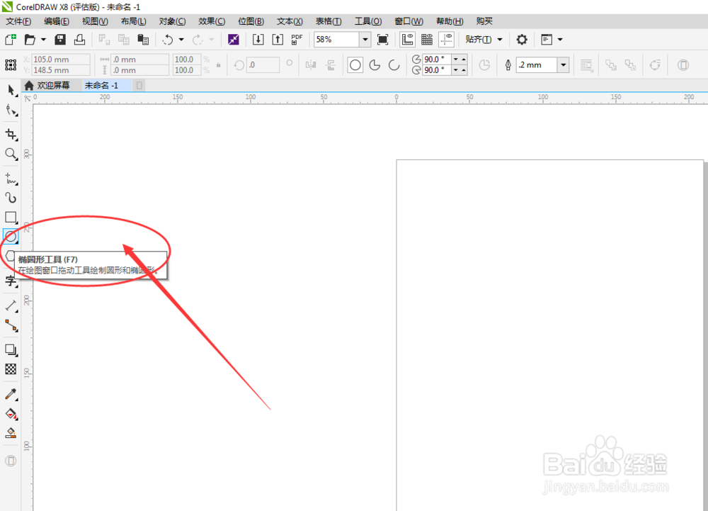Click the Export icon
The image size is (708, 511).
click(278, 40)
